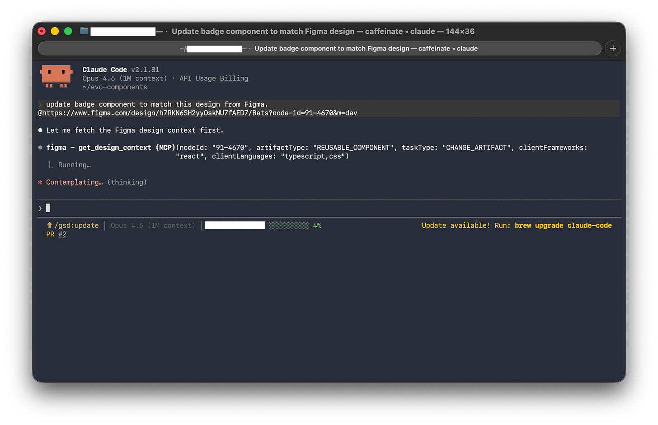Click the '4%' context usage value
The height and width of the screenshot is (425, 658).
[317, 225]
